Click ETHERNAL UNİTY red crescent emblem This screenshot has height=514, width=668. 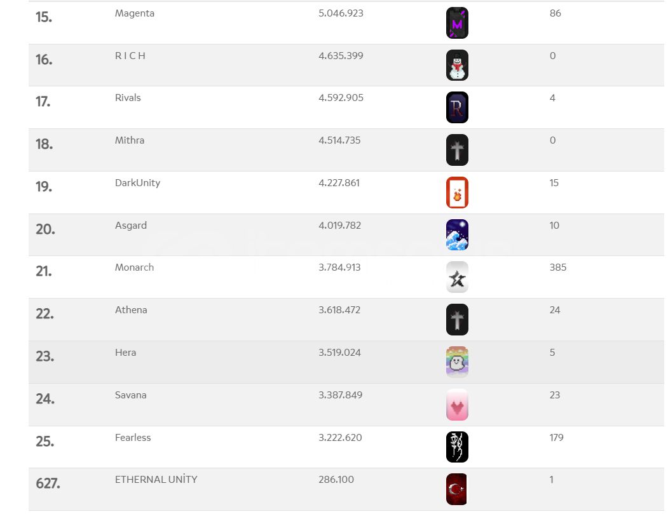pyautogui.click(x=456, y=489)
